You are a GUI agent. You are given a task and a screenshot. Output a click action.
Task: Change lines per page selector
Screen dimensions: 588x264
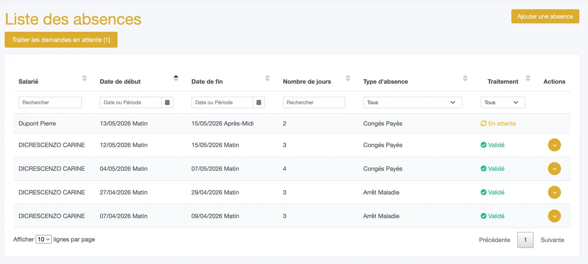coord(43,239)
